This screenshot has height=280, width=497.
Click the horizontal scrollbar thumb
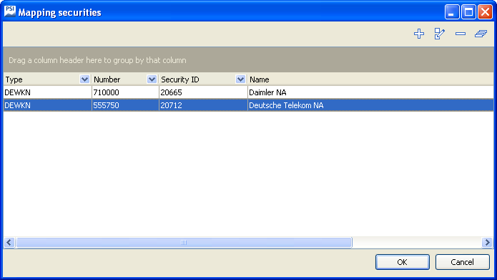[x=184, y=243]
